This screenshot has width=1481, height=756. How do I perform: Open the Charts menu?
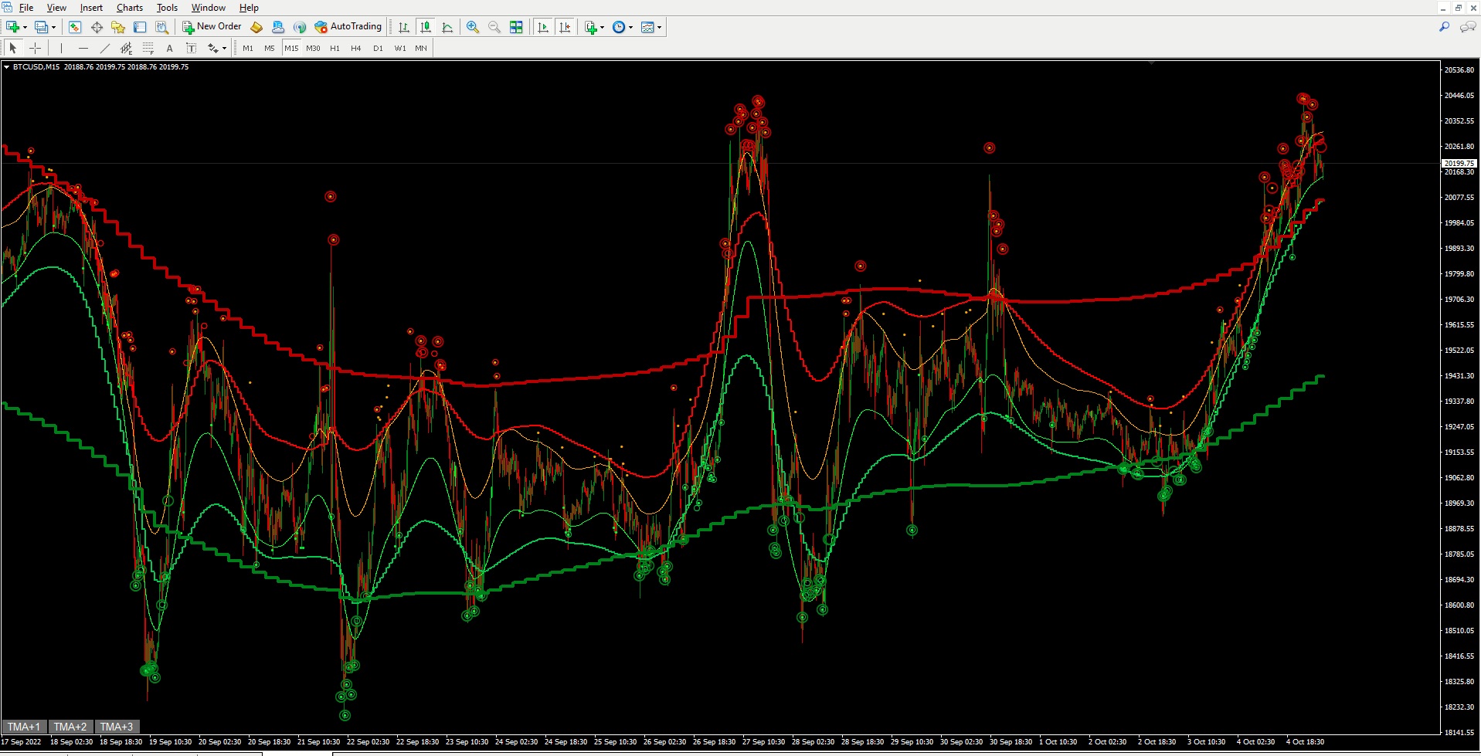tap(130, 8)
